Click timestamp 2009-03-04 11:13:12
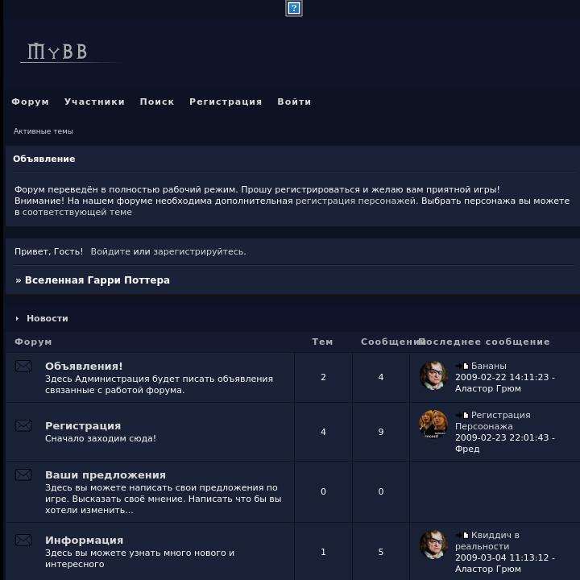This screenshot has width=580, height=580. pos(502,557)
